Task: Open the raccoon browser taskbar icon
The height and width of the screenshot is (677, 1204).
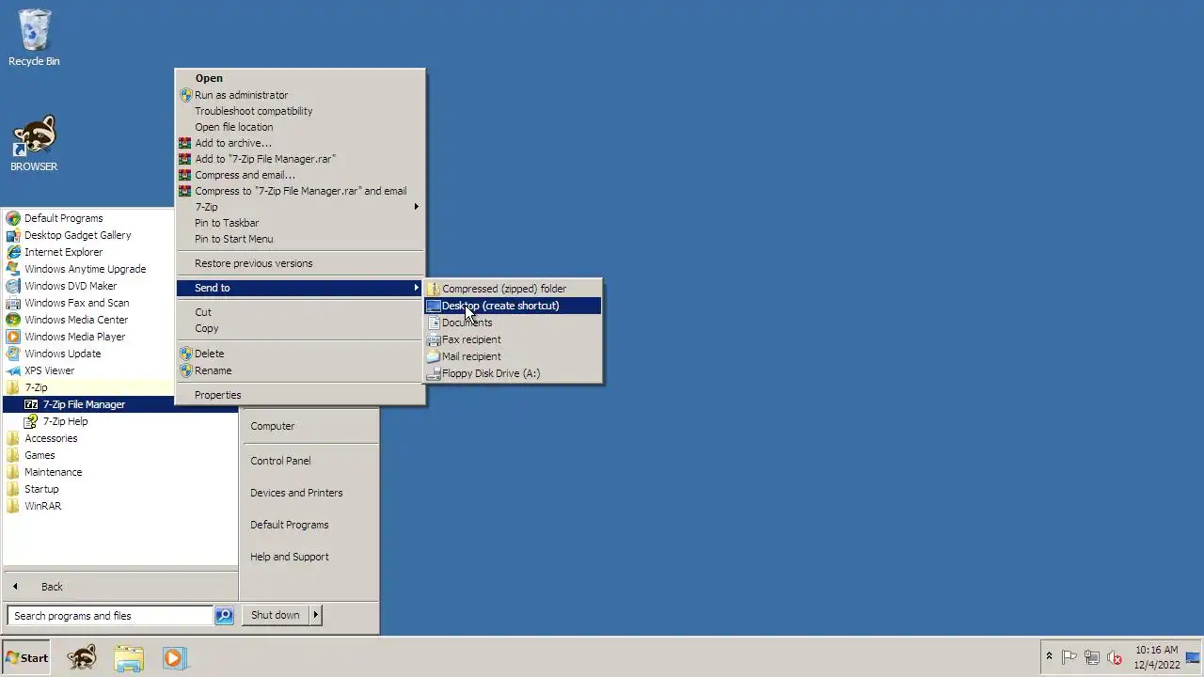Action: 82,657
